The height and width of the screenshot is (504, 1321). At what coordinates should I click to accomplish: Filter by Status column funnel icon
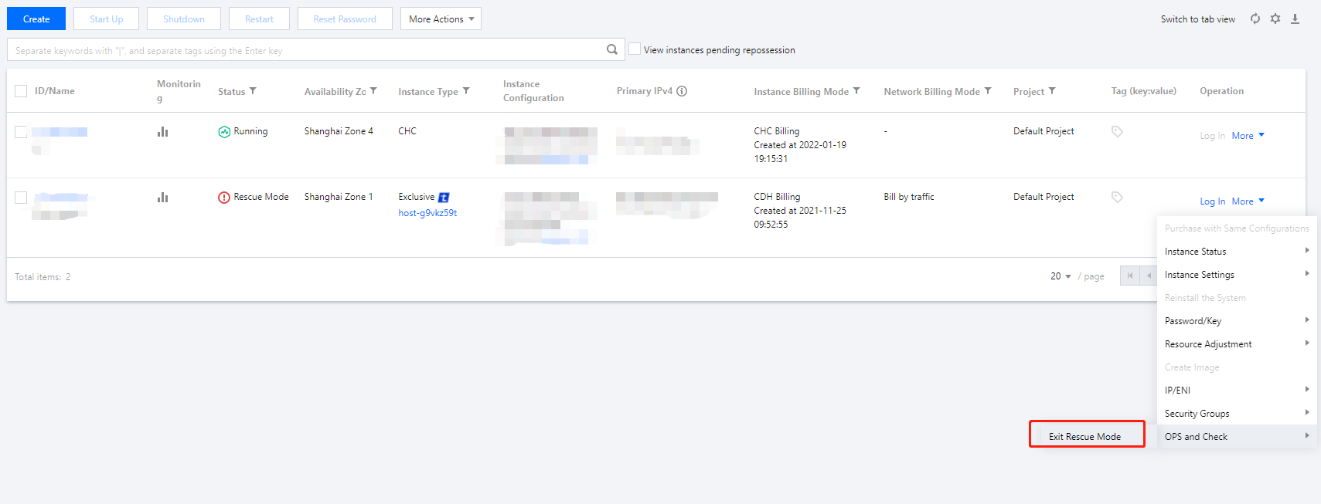tap(253, 91)
